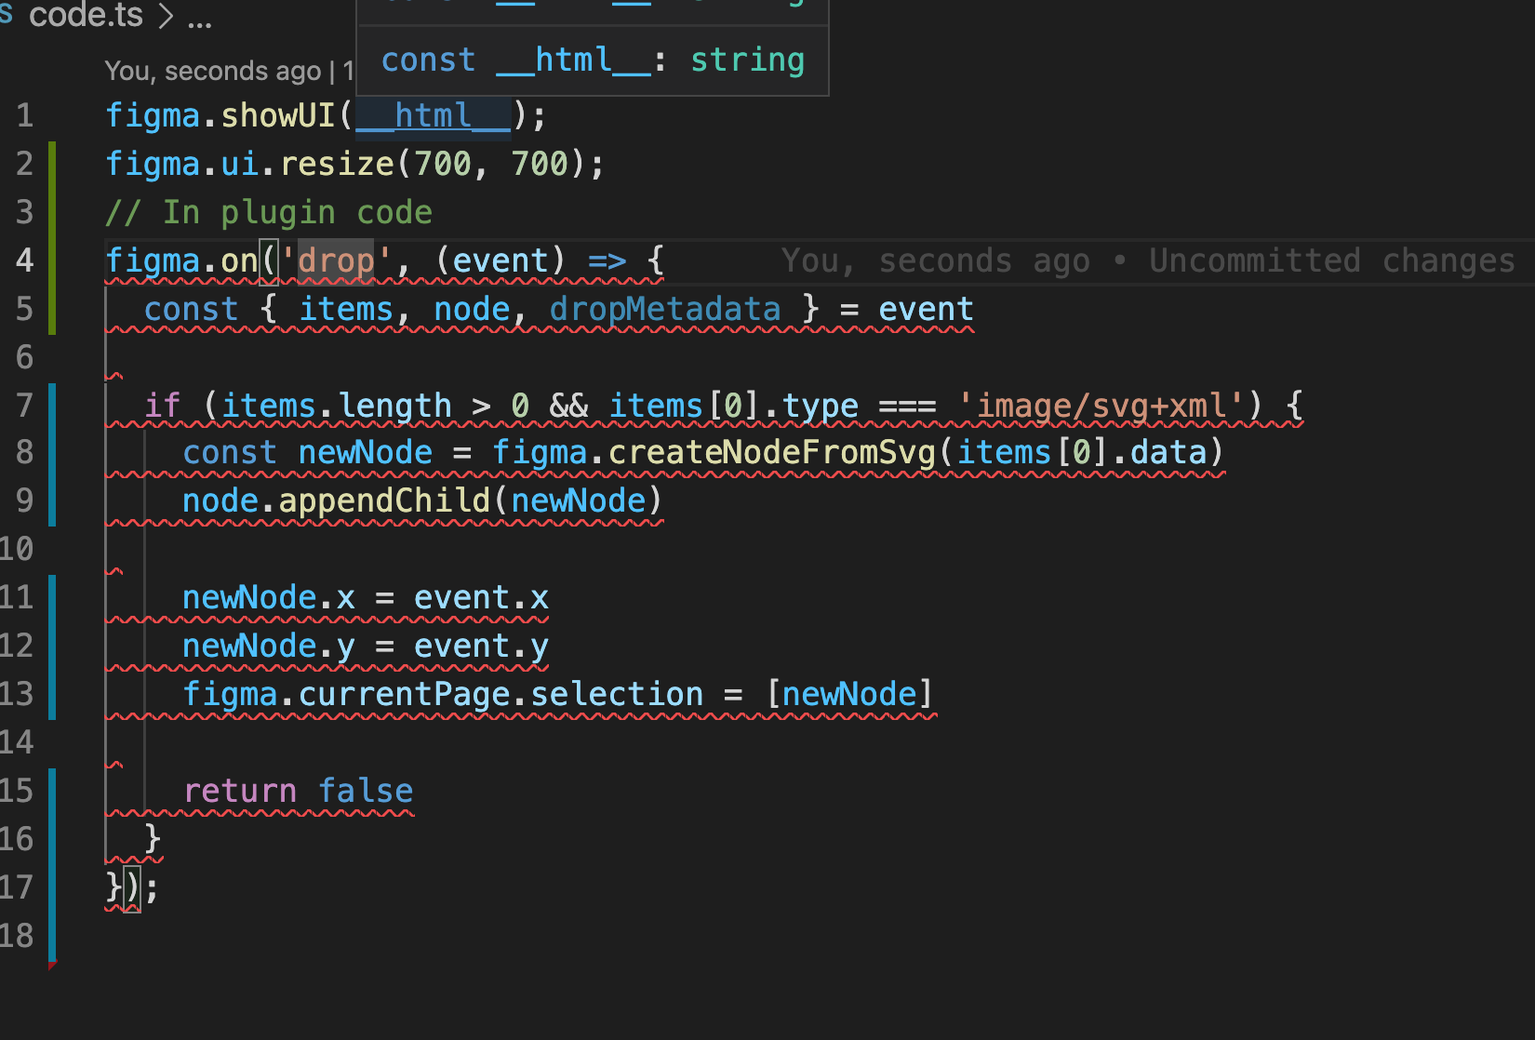The height and width of the screenshot is (1040, 1535).
Task: Click createNodeFromSvg on line 8
Action: tap(772, 452)
